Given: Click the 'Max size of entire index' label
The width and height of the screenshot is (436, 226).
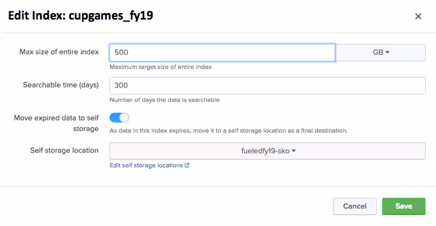Looking at the screenshot, I should 59,52.
